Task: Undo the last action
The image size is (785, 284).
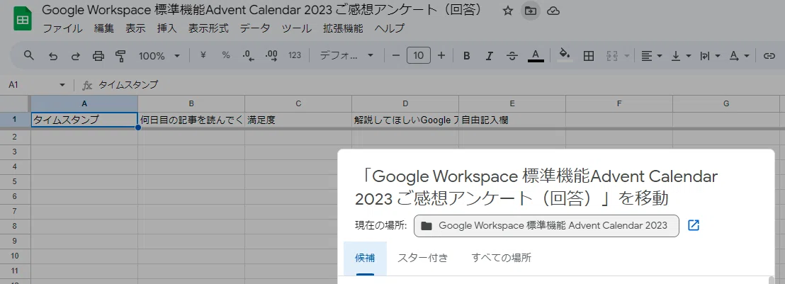Action: 52,56
